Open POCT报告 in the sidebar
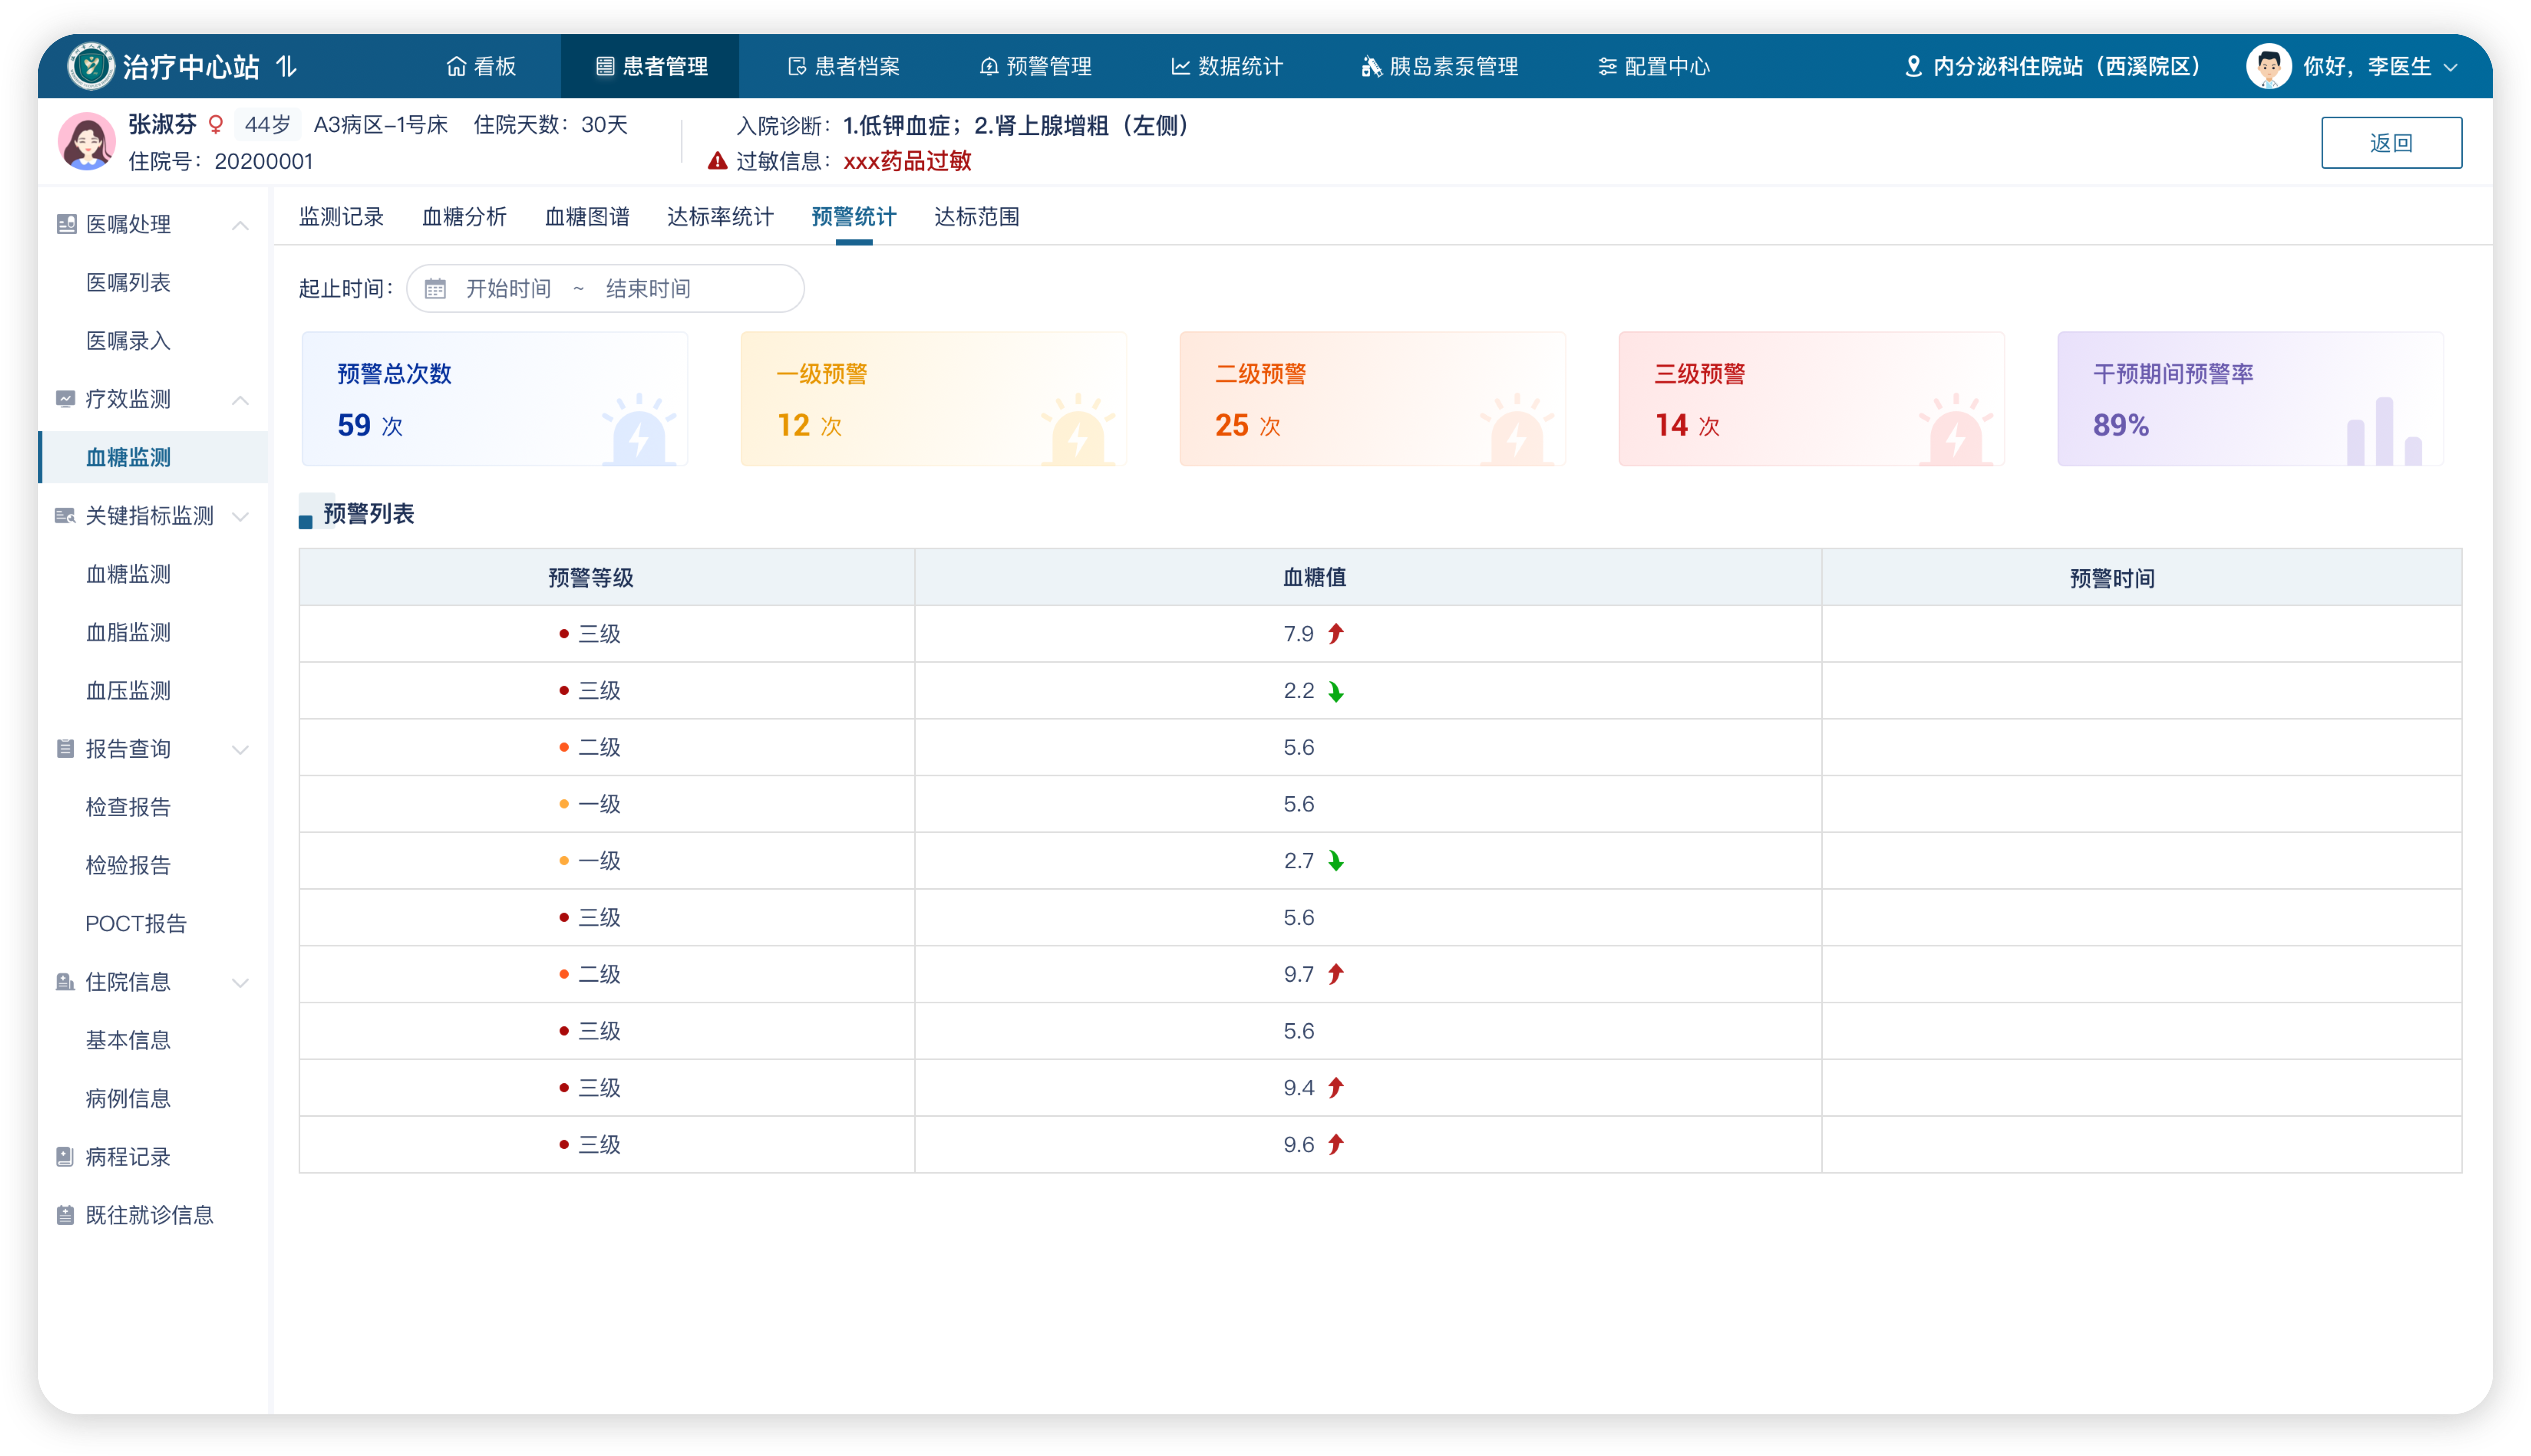The width and height of the screenshot is (2531, 1456). pos(136,924)
